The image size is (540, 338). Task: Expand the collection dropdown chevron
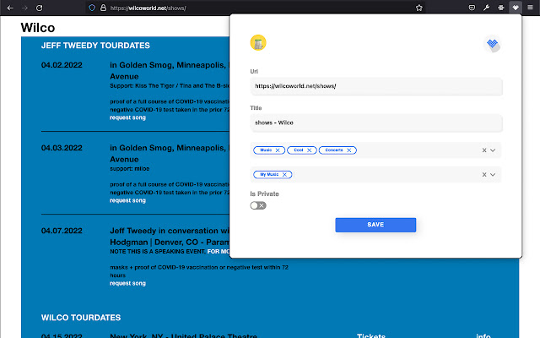pos(493,175)
